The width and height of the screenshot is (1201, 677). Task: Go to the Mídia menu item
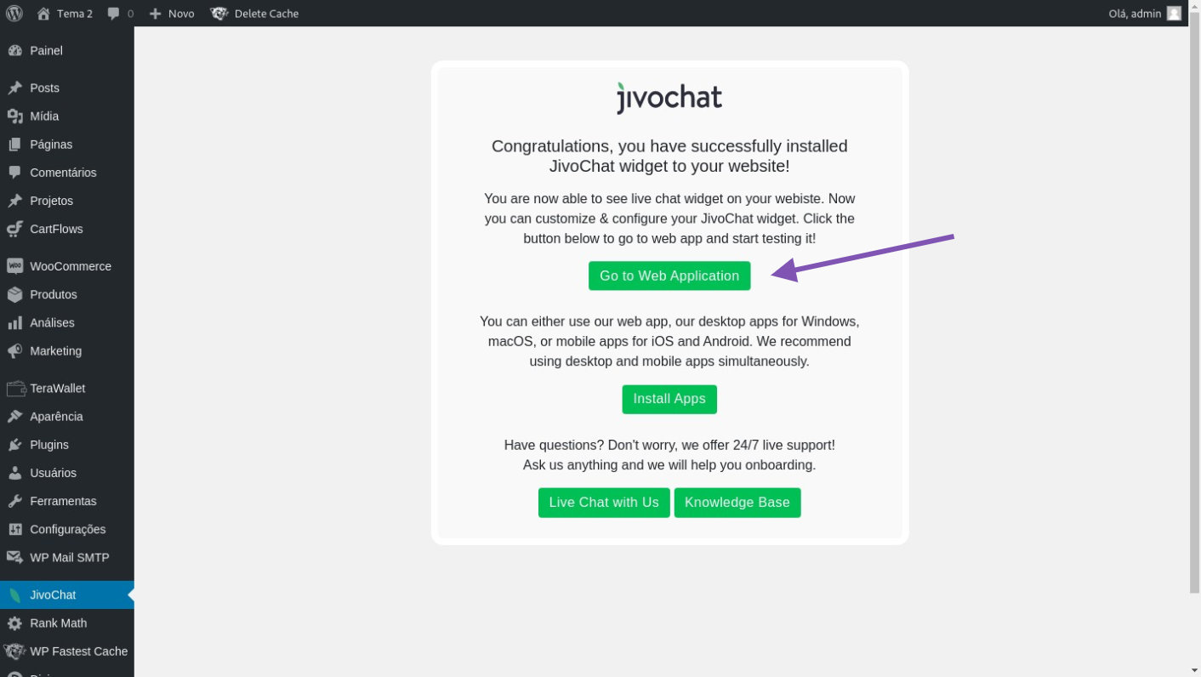(x=67, y=117)
